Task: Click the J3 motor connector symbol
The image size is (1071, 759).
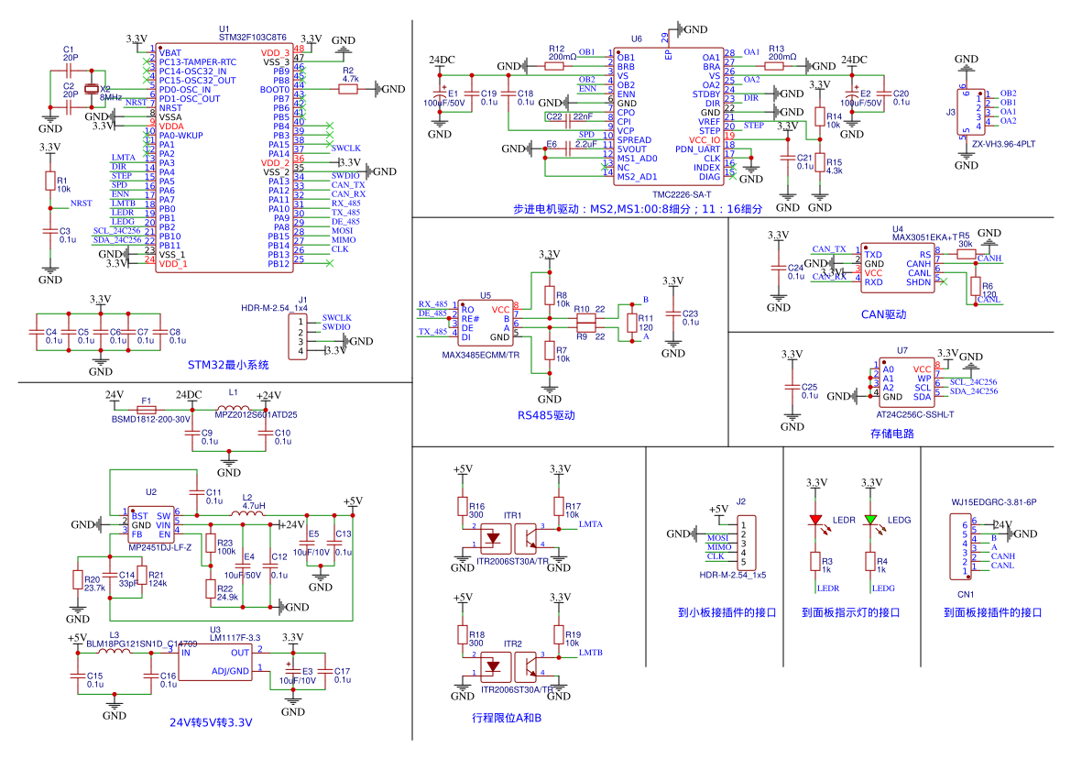Action: click(971, 114)
